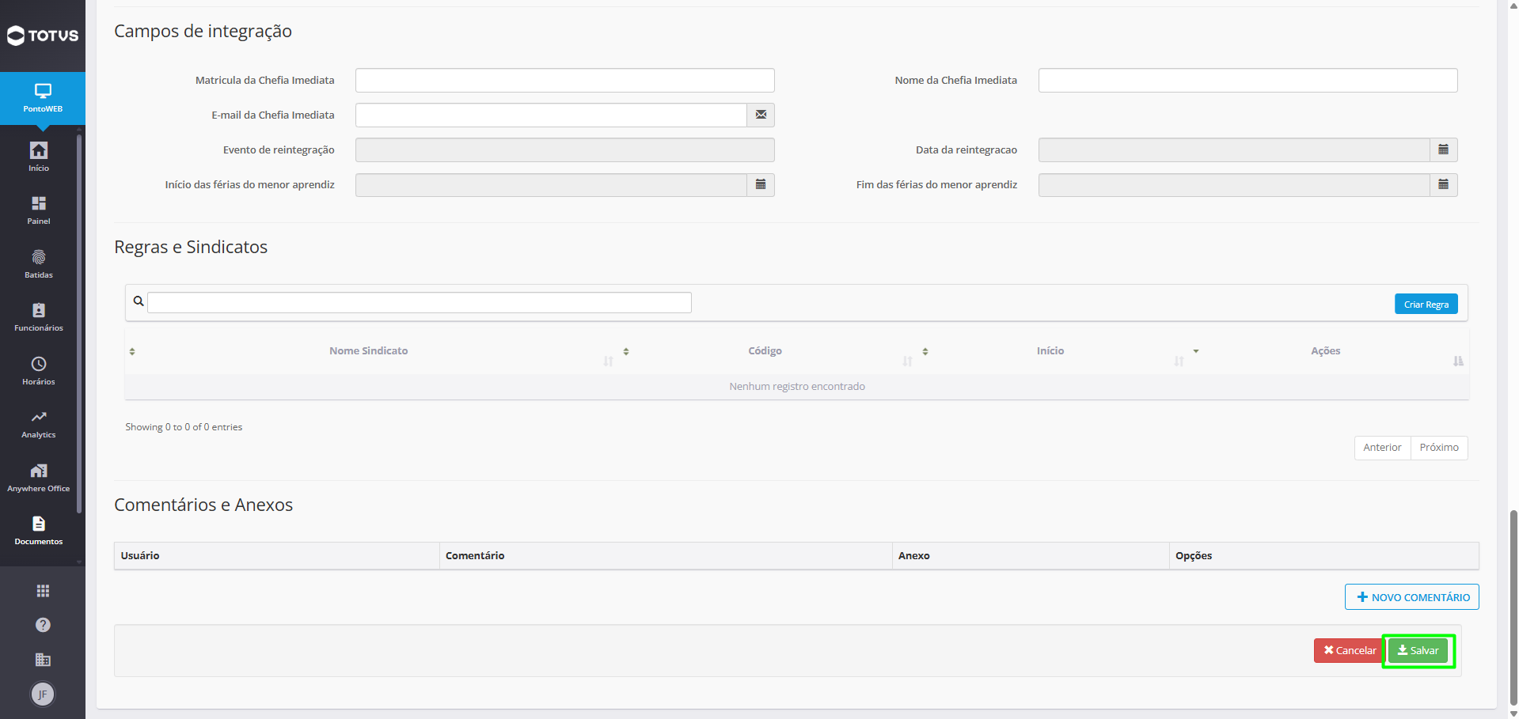This screenshot has height=719, width=1519.
Task: Focus the Nome da Chefia Imediata field
Action: [1247, 80]
